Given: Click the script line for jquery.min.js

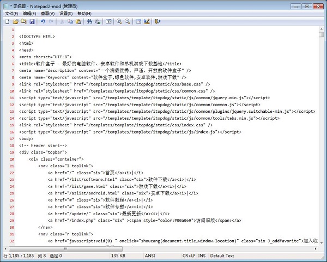Looking at the screenshot, I should point(144,98).
